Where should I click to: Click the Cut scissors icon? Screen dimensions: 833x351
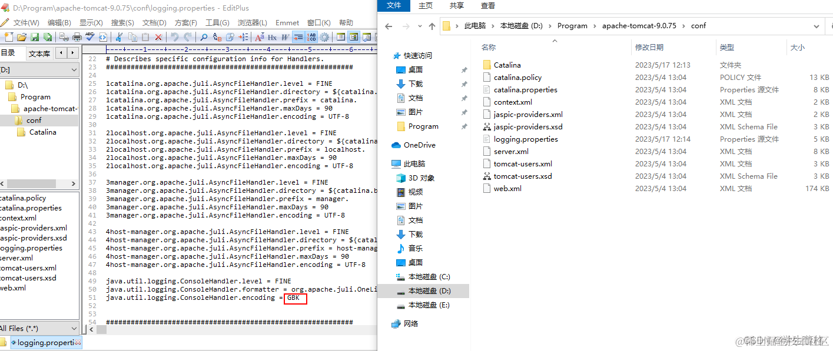point(119,37)
